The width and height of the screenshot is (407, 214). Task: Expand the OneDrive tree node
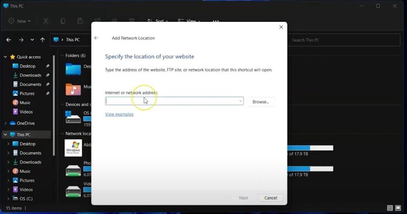coord(5,123)
